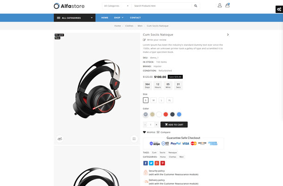
Task: Select size S option
Action: 146,100
